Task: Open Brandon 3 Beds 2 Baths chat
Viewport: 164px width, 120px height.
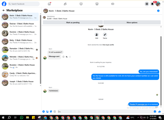Action: point(20,66)
